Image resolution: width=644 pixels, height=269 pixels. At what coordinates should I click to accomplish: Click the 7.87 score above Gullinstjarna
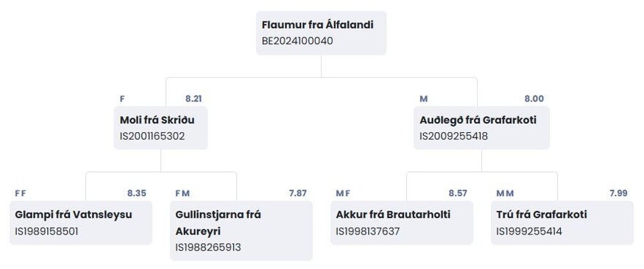click(298, 193)
